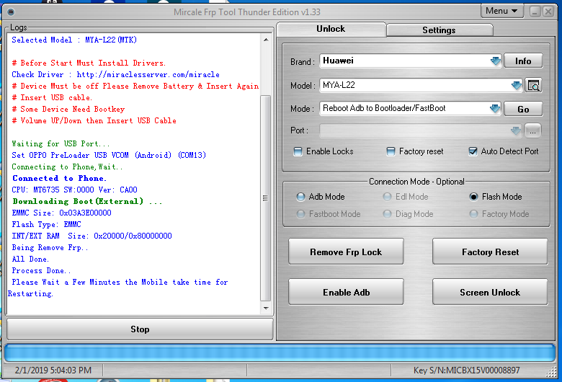Click the Key S/N text in status bar
This screenshot has width=562, height=382.
coord(466,370)
